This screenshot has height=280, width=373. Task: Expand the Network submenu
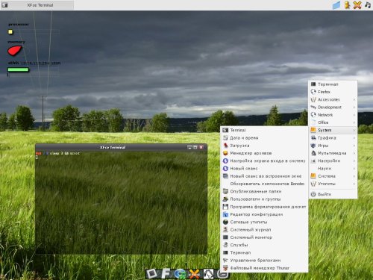pos(333,115)
